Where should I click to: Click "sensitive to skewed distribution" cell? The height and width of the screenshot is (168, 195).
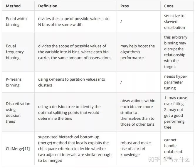(174, 21)
